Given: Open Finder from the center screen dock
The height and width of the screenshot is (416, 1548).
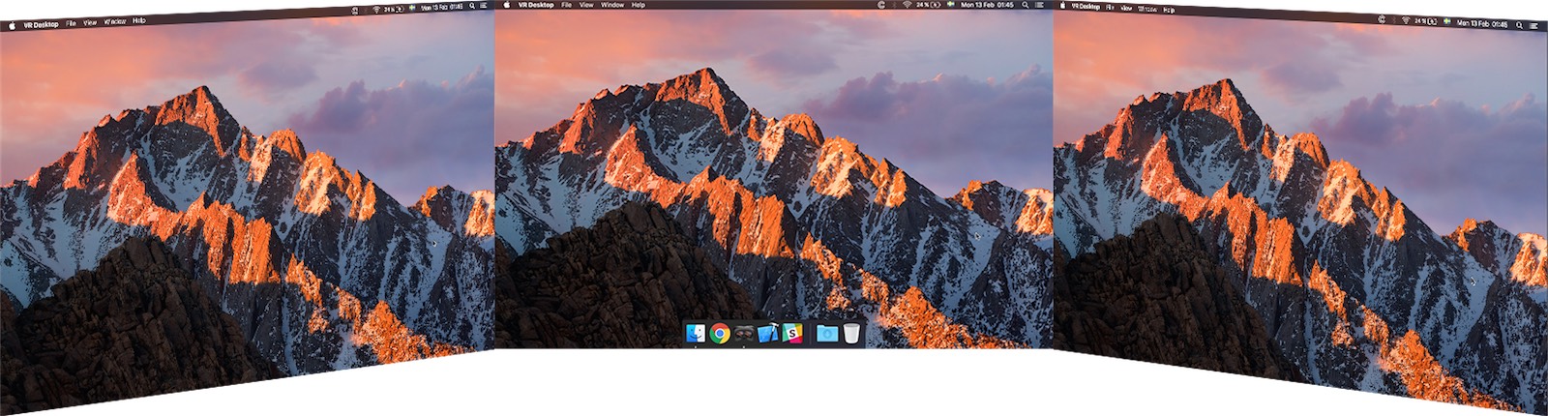Looking at the screenshot, I should (696, 334).
